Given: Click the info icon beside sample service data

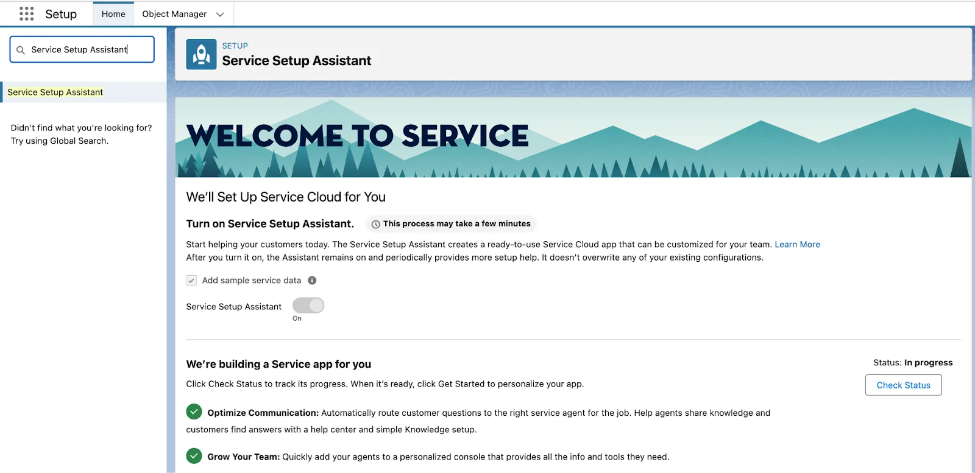Looking at the screenshot, I should 312,281.
